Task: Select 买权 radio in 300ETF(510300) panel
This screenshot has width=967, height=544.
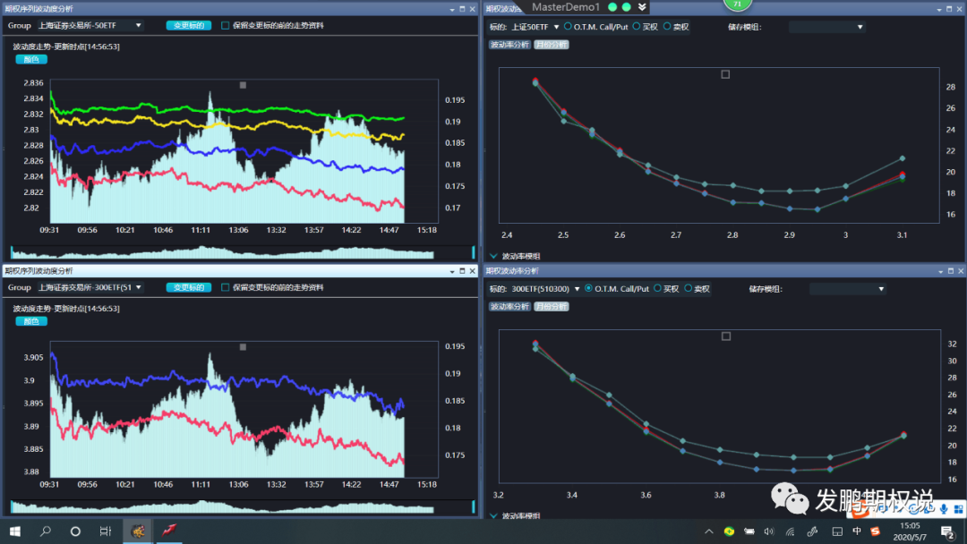Action: click(657, 288)
